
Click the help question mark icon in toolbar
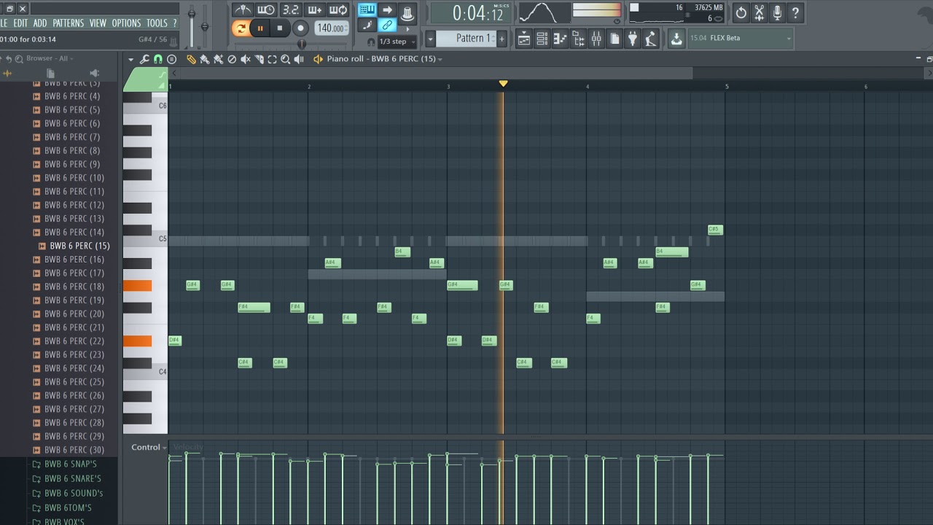point(795,12)
